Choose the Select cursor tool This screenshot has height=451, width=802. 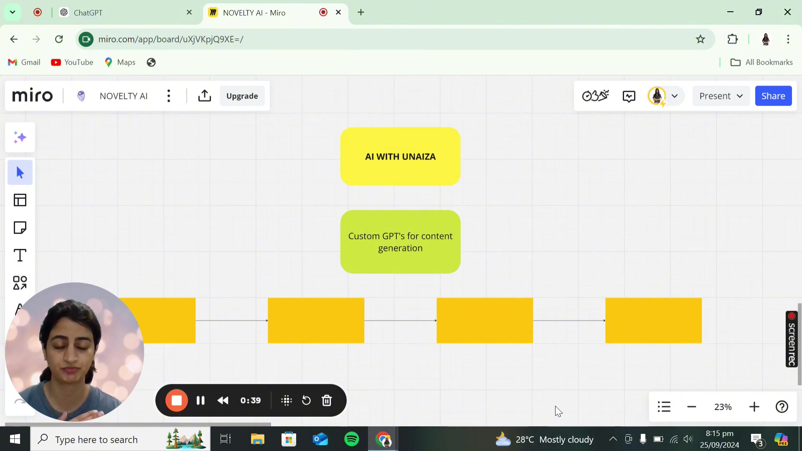pyautogui.click(x=20, y=172)
